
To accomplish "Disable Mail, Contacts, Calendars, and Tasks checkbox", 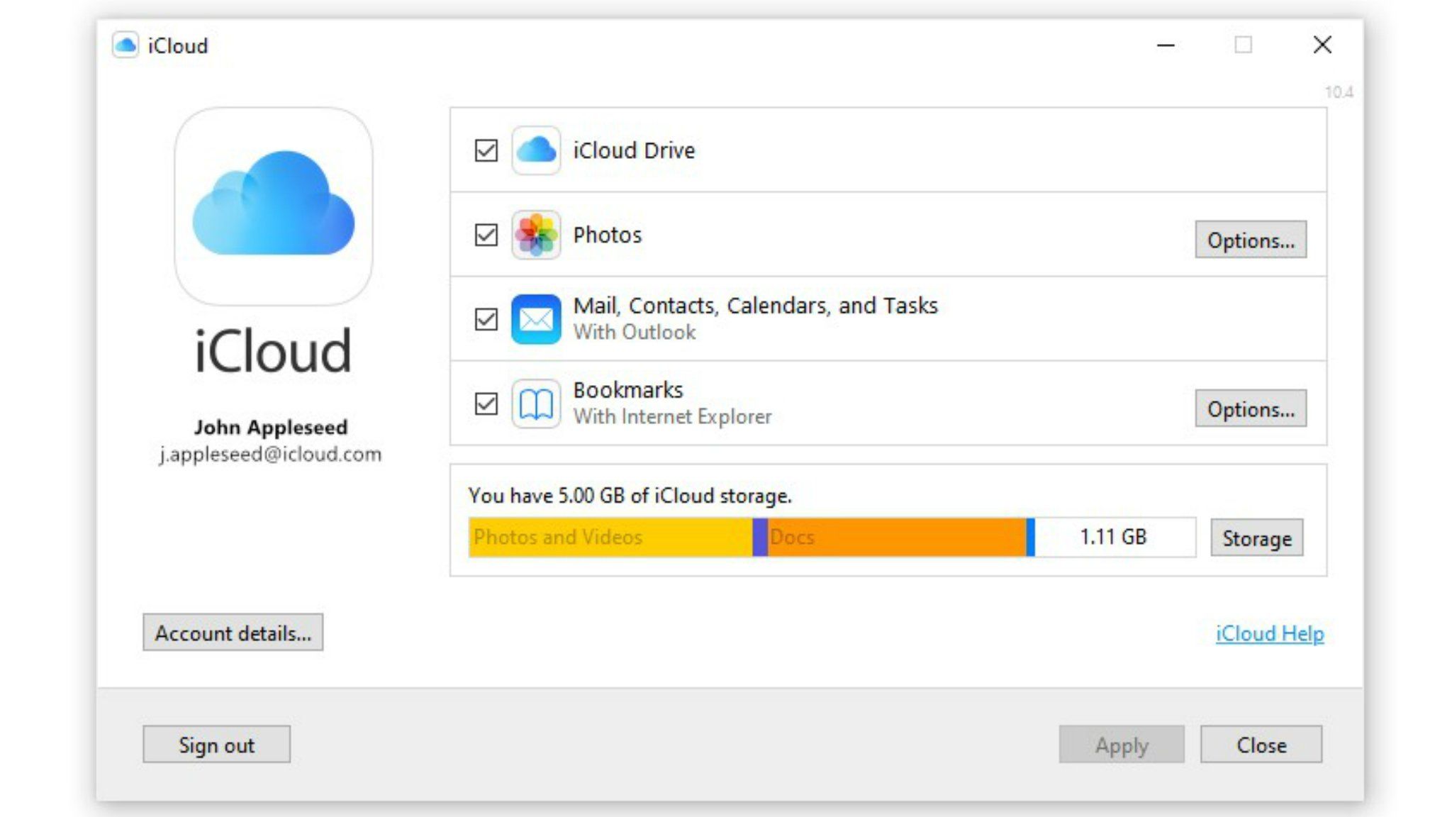I will [x=486, y=319].
